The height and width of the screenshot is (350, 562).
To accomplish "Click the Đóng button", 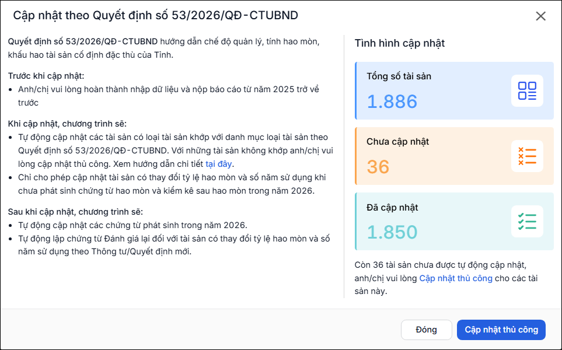I will (x=426, y=330).
